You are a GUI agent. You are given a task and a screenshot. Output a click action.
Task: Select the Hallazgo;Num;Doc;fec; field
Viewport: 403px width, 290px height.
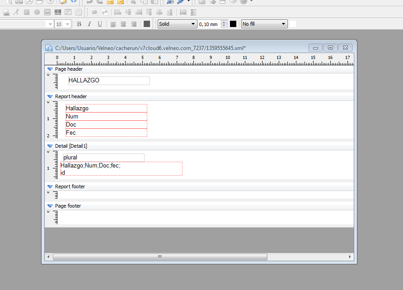pyautogui.click(x=122, y=168)
